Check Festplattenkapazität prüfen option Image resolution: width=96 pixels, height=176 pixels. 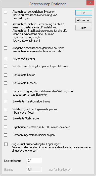(6, 66)
